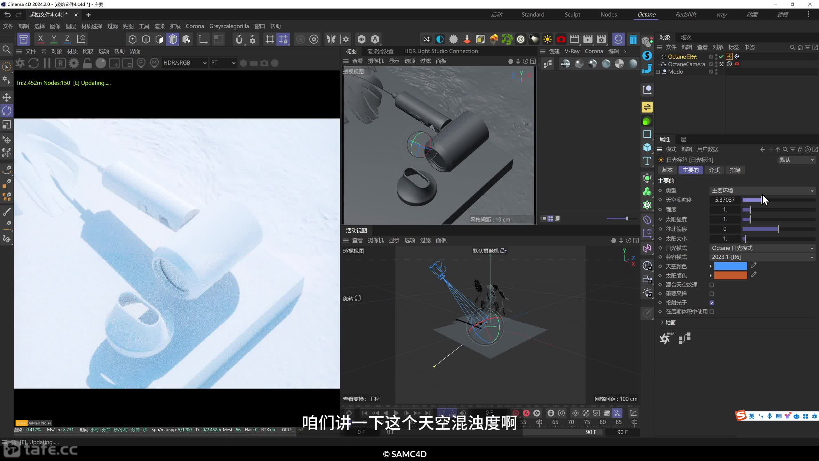Viewport: 819px width, 461px height.
Task: Select the Scale tool in left toolbar
Action: click(x=7, y=124)
